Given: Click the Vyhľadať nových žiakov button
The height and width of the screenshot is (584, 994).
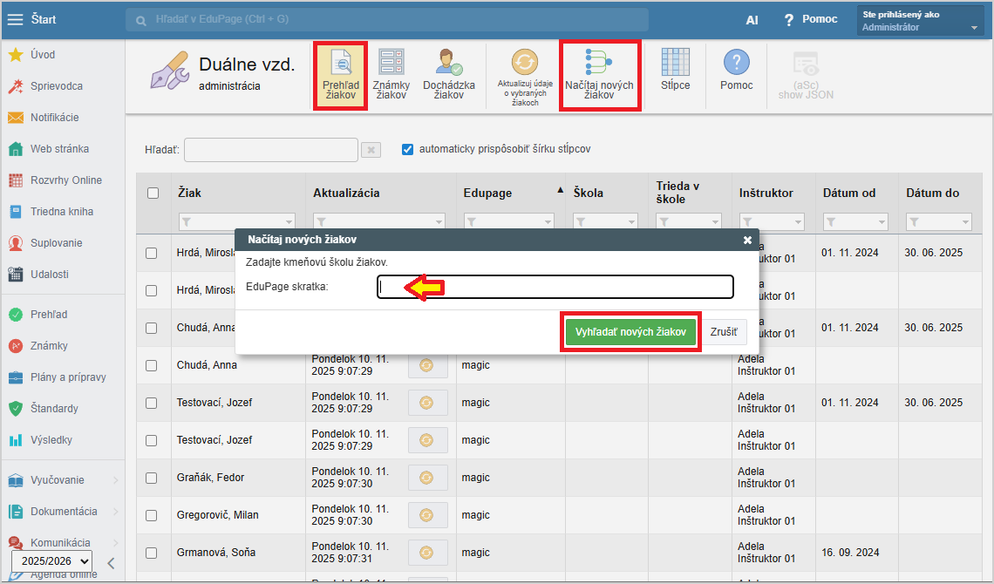Looking at the screenshot, I should pos(630,332).
